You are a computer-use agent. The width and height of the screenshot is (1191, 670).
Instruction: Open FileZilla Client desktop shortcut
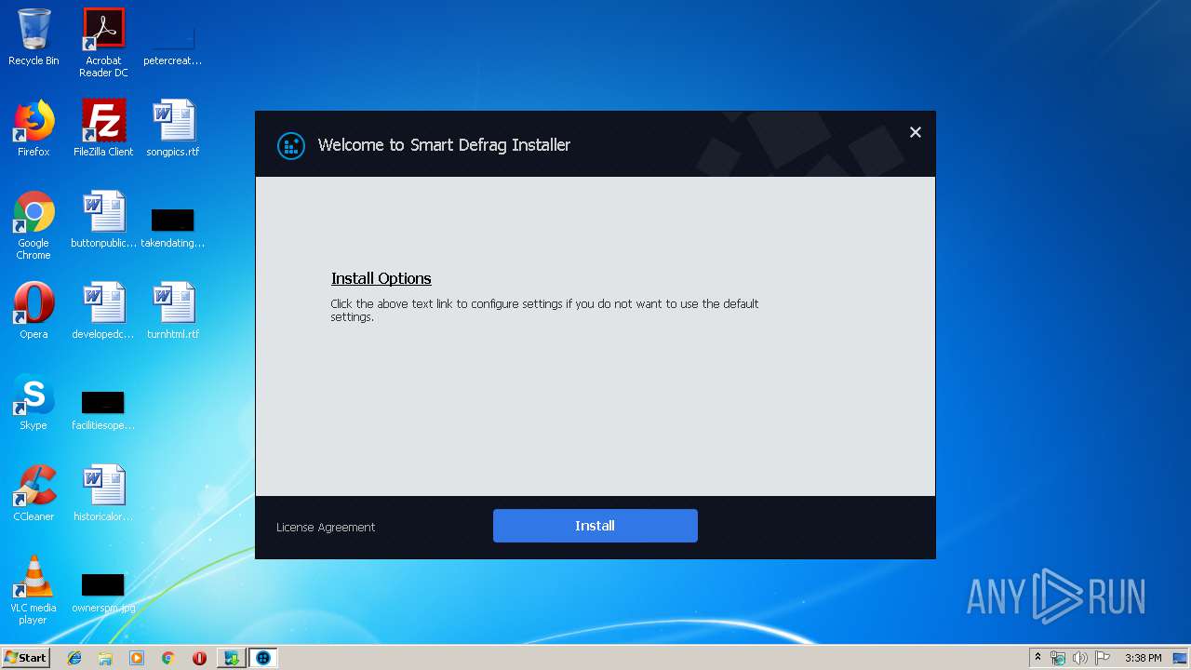point(103,128)
